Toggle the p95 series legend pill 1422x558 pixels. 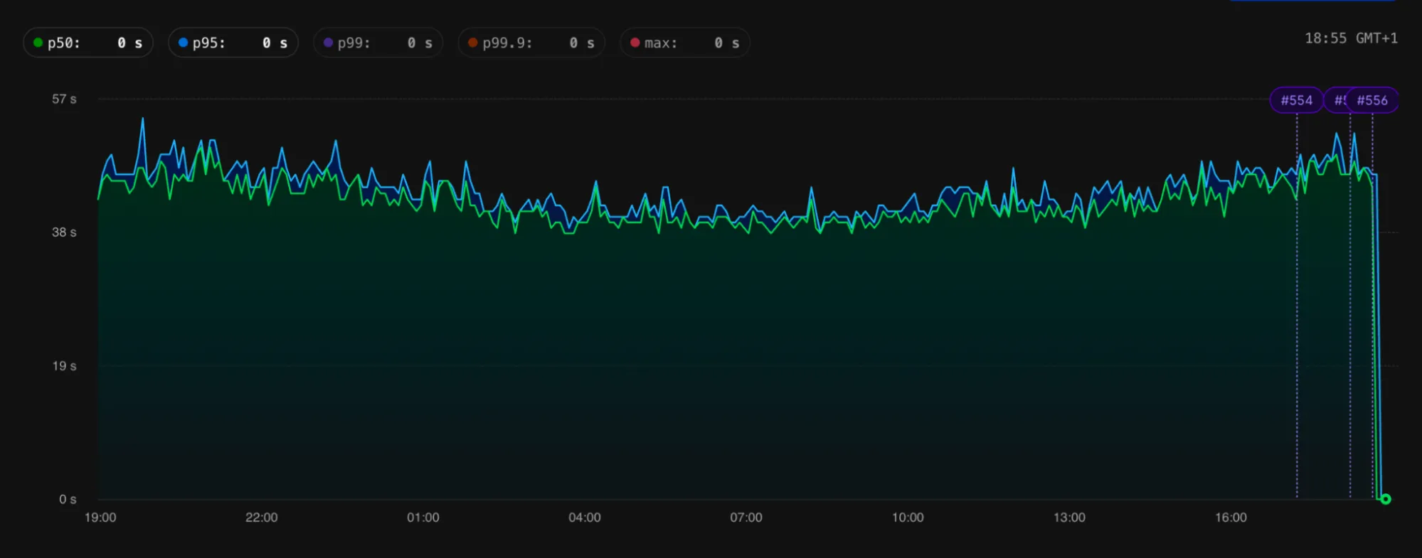point(233,43)
